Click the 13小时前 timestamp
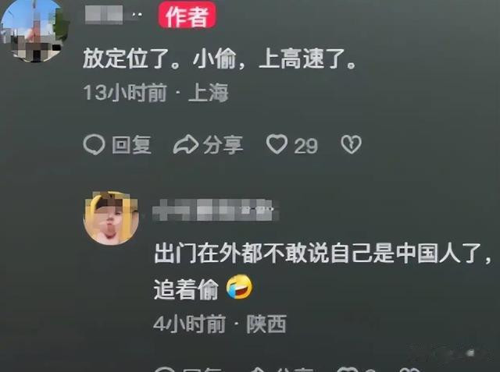This screenshot has height=372, width=500. 125,93
